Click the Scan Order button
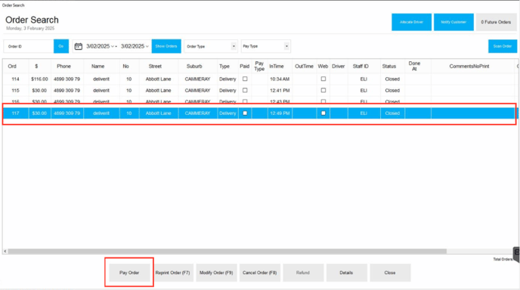Screen dimensions: 520x290 [x=502, y=46]
